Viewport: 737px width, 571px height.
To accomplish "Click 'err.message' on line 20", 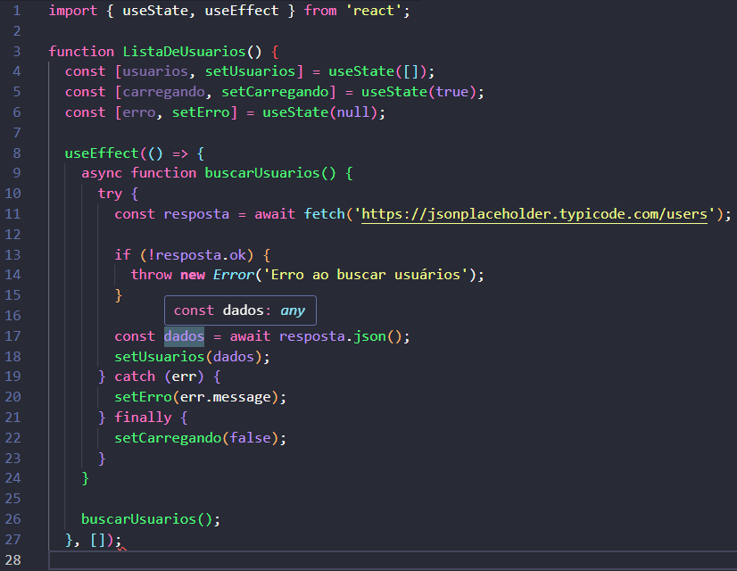I will pos(226,397).
